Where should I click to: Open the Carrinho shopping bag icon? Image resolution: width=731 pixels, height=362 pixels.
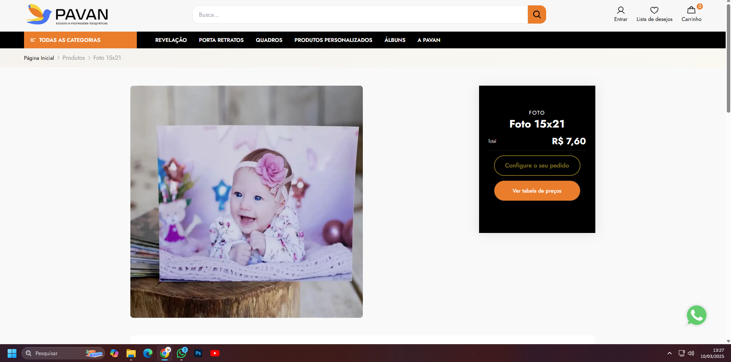(x=691, y=10)
